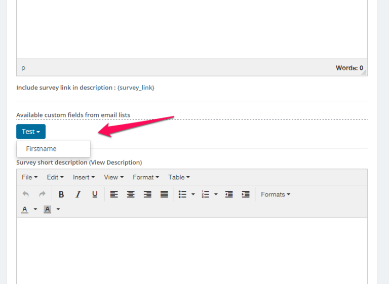The height and width of the screenshot is (284, 389).
Task: Center align the text
Action: point(131,194)
